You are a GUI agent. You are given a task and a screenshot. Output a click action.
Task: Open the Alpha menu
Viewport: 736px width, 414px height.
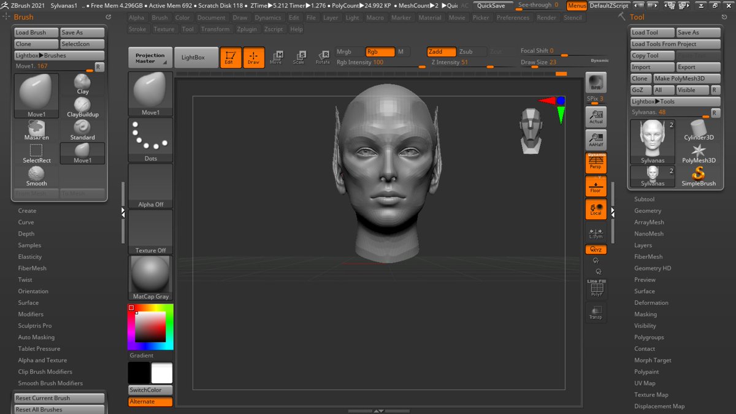(137, 18)
